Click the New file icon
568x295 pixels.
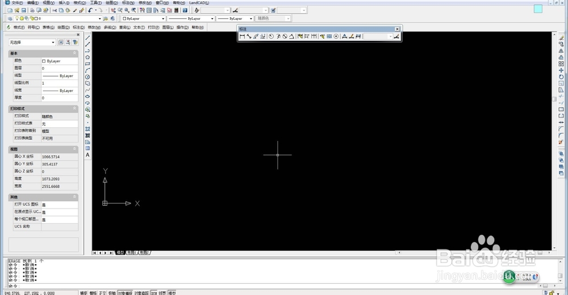(x=10, y=10)
